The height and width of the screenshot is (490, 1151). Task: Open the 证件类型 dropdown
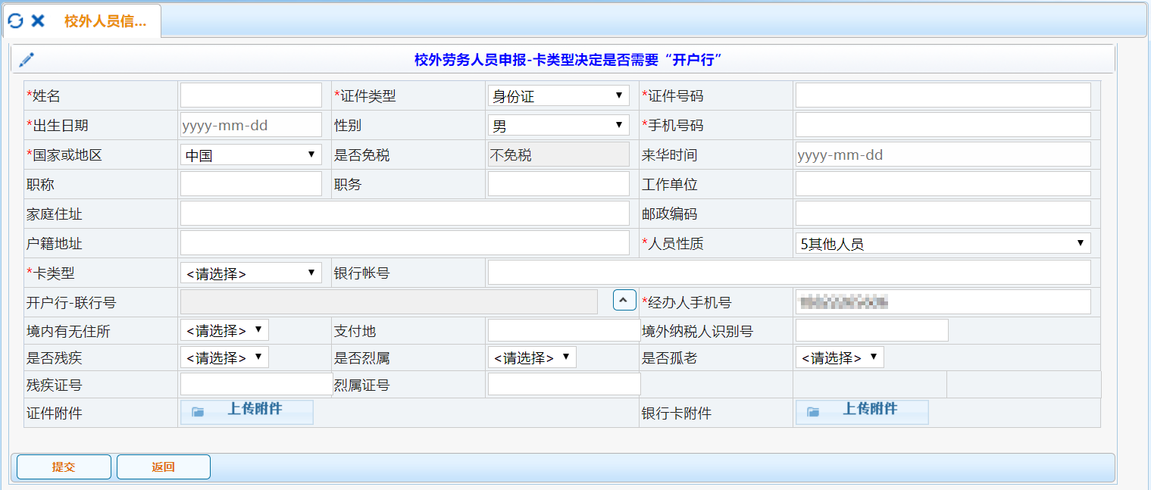click(558, 95)
